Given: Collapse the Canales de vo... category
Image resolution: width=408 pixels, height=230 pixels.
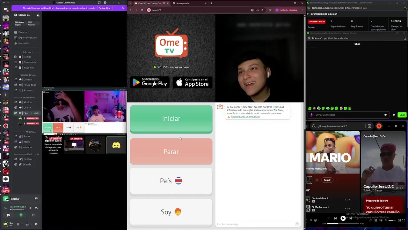Looking at the screenshot, I should pos(26,98).
